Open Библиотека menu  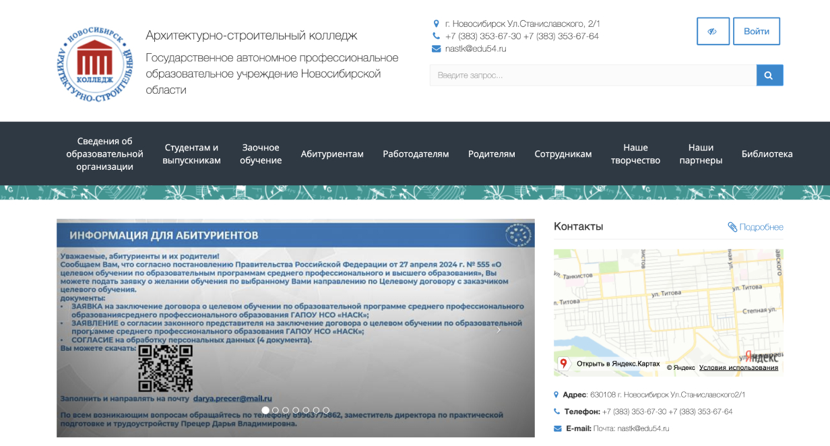767,154
